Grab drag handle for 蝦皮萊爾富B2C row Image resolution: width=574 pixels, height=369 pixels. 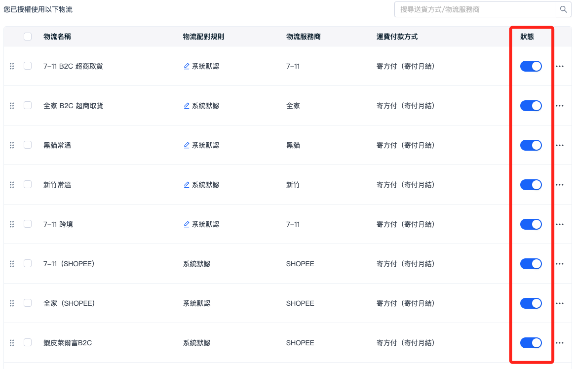(x=12, y=343)
